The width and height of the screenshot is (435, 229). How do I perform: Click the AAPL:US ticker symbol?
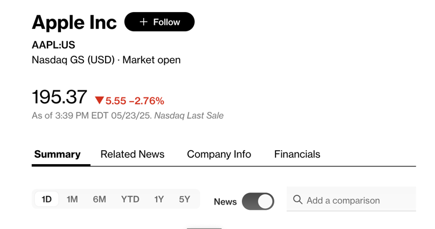pyautogui.click(x=53, y=45)
